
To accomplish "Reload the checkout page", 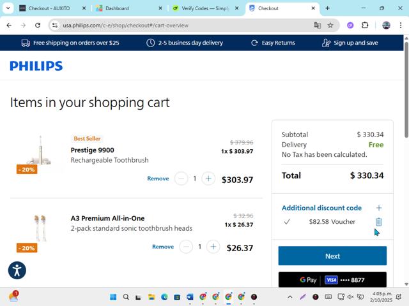I will pyautogui.click(x=38, y=25).
